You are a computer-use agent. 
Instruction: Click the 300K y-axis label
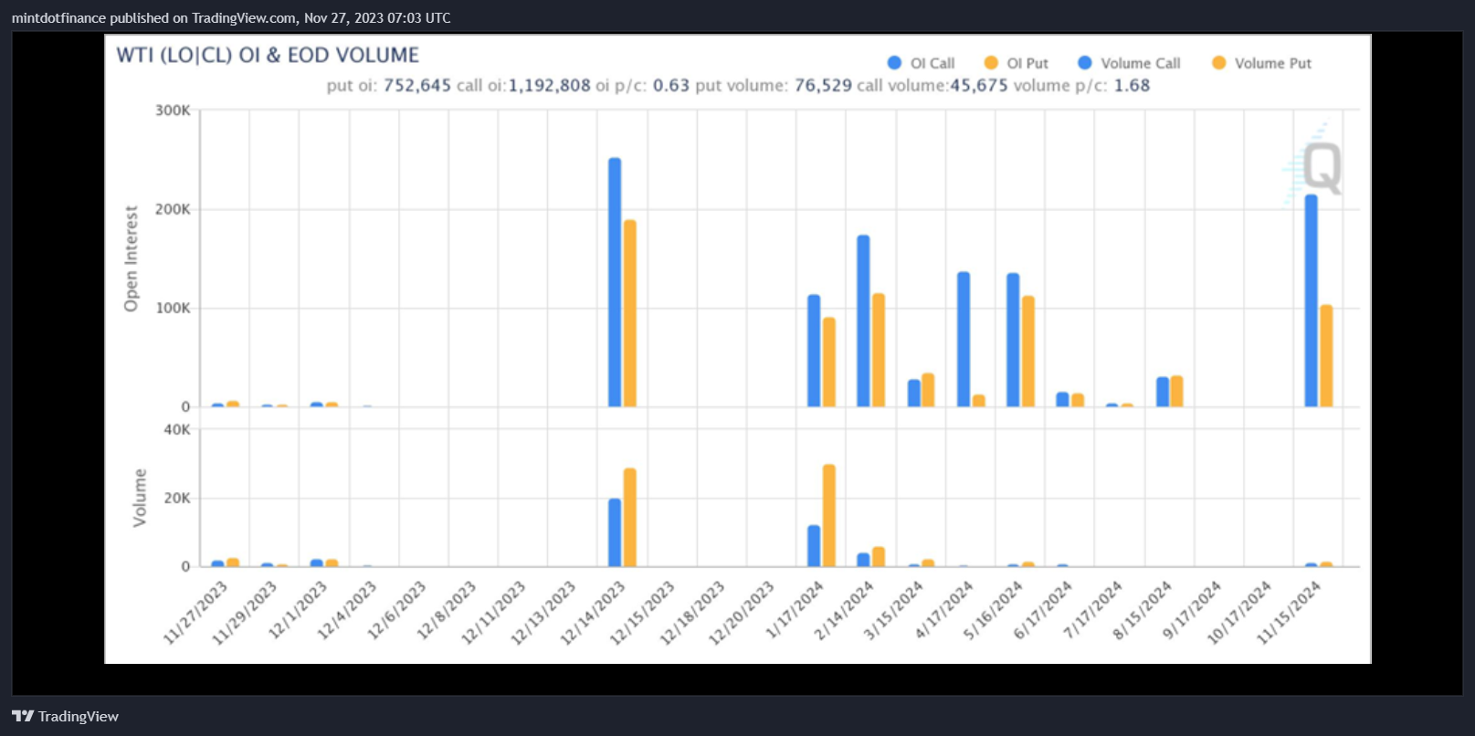pyautogui.click(x=173, y=110)
